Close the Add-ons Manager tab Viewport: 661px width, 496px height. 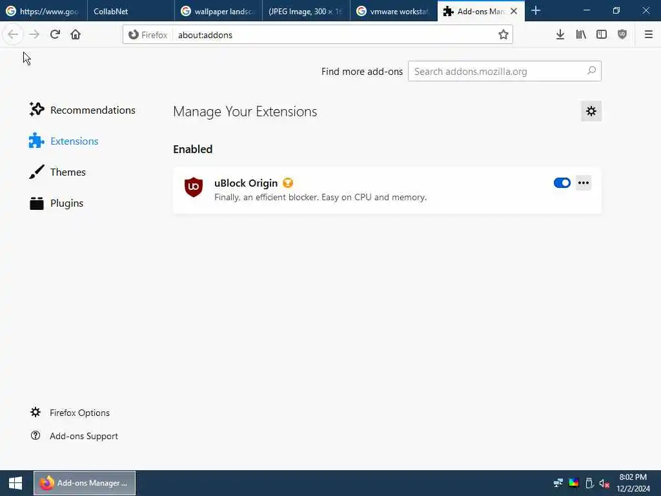[514, 12]
